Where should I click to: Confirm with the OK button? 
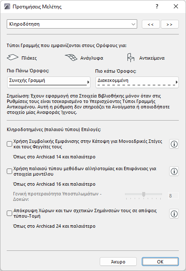click(160, 262)
